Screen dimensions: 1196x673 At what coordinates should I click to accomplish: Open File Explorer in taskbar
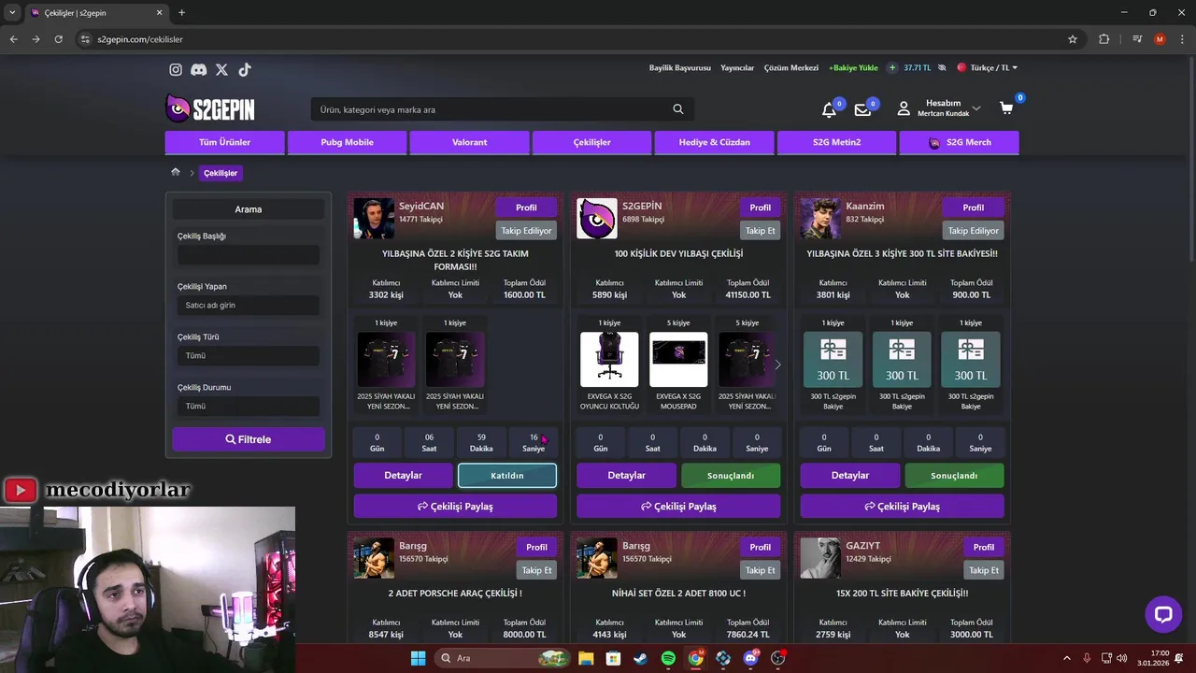pos(585,658)
